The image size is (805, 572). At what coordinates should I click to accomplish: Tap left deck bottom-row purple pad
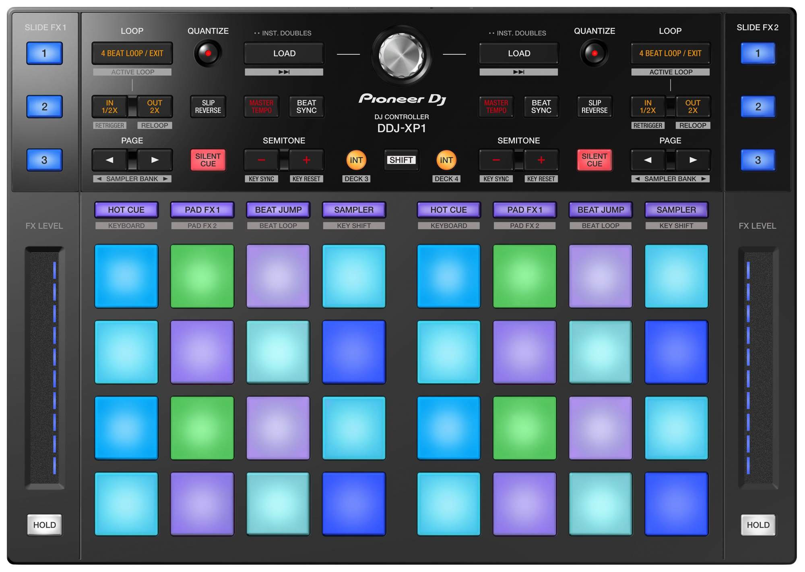tap(202, 504)
